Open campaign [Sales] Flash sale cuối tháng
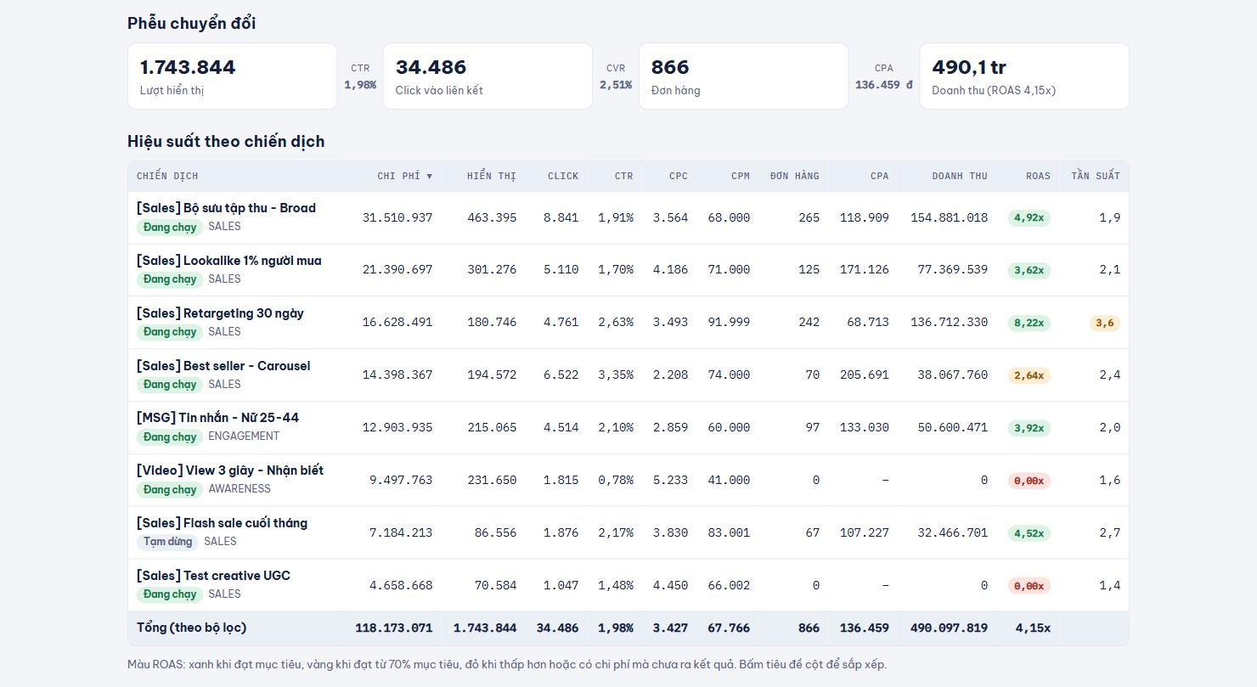 coord(222,523)
